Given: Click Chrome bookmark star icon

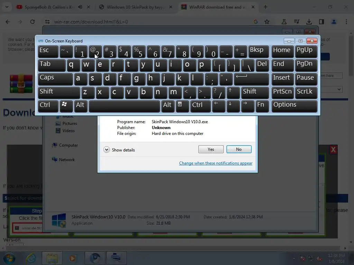Looking at the screenshot, I should point(267,22).
